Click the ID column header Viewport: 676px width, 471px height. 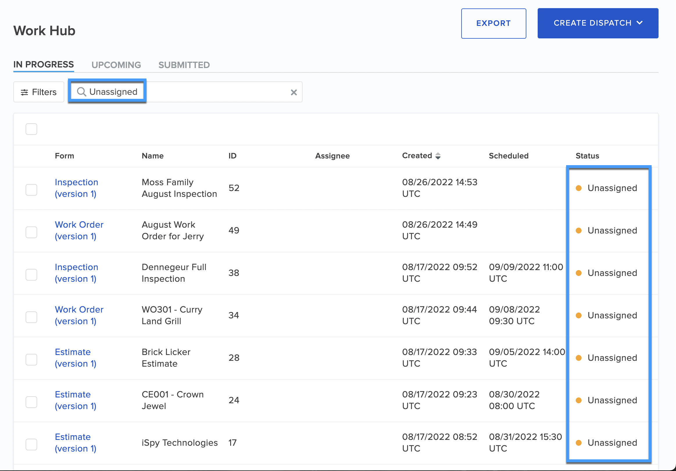pyautogui.click(x=232, y=156)
